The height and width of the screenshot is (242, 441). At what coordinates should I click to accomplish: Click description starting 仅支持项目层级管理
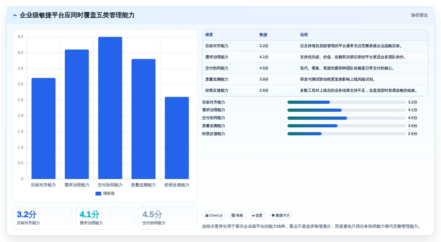click(x=352, y=46)
